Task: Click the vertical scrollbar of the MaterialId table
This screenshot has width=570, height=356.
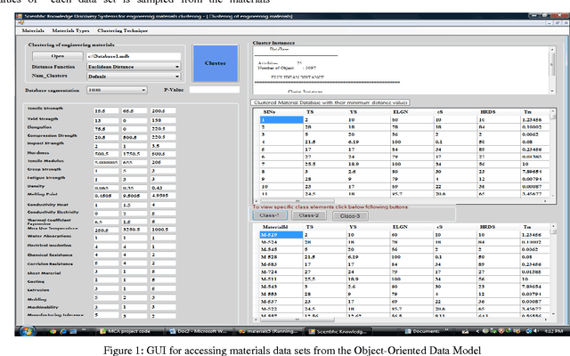Action: [553, 270]
